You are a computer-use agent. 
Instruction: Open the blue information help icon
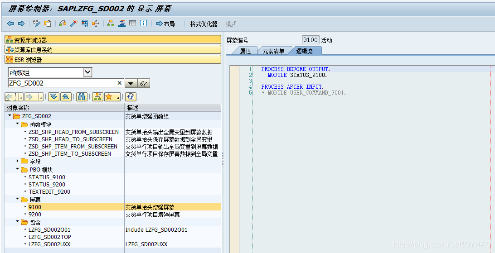coord(143,24)
